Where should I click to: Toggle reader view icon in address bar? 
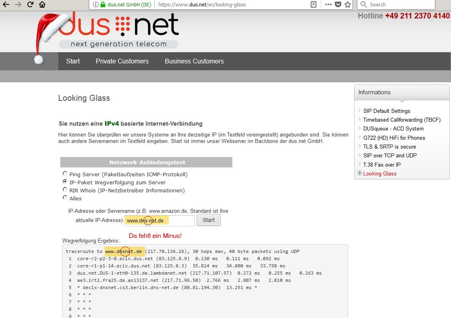pyautogui.click(x=313, y=5)
